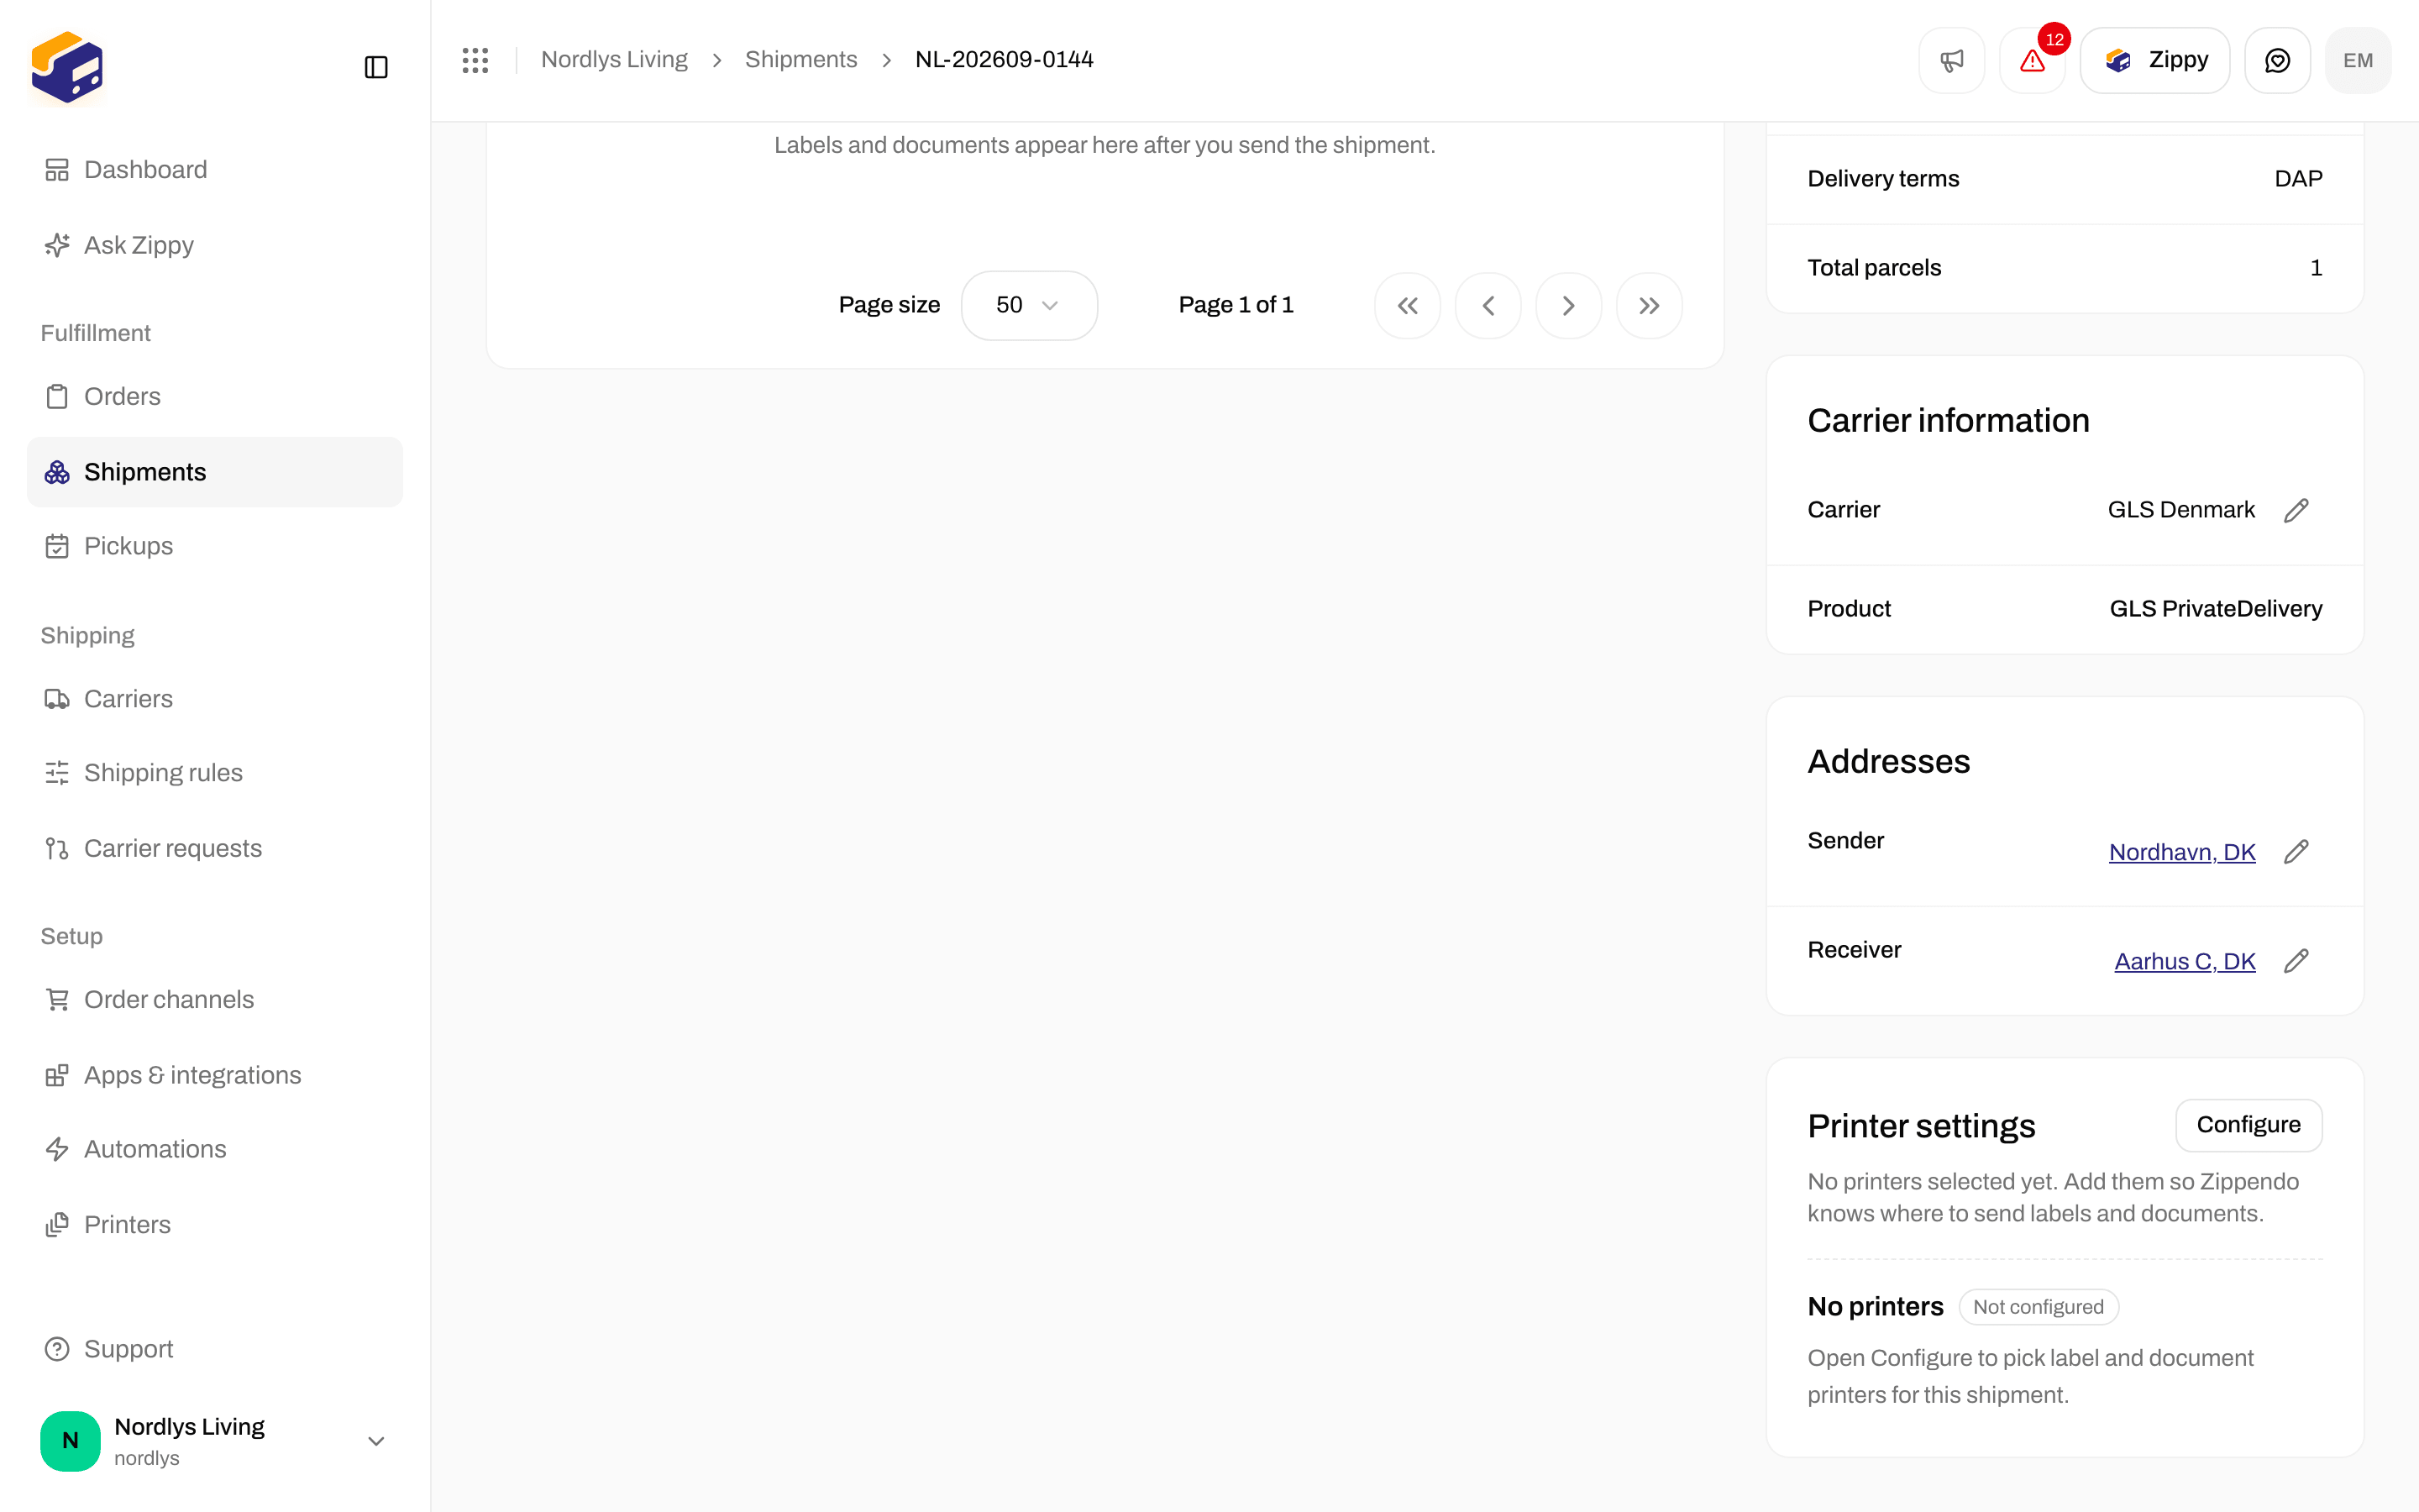
Task: Click the NL-202609-0144 breadcrumb text
Action: 1004,60
